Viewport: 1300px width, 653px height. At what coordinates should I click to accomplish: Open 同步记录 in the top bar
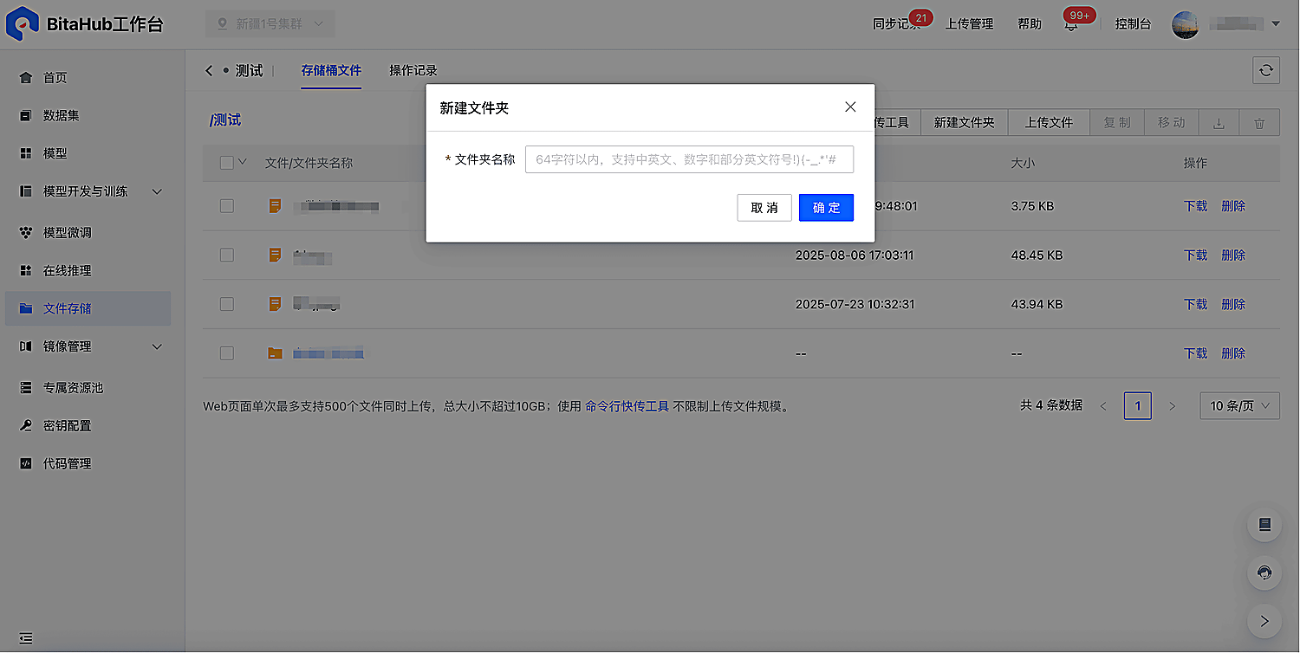[896, 24]
